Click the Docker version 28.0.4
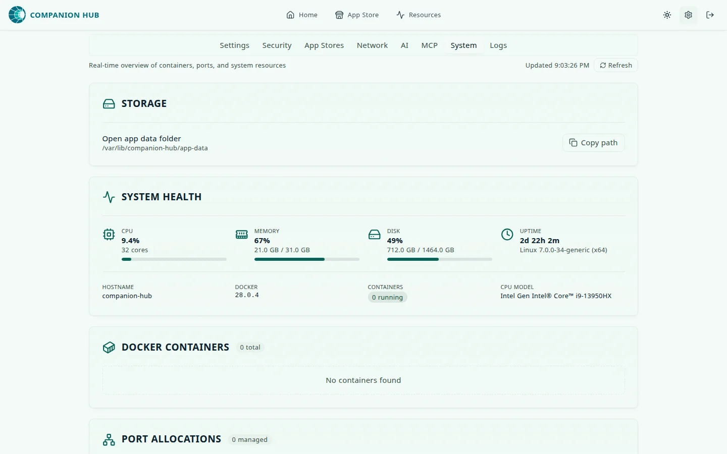 click(x=247, y=295)
